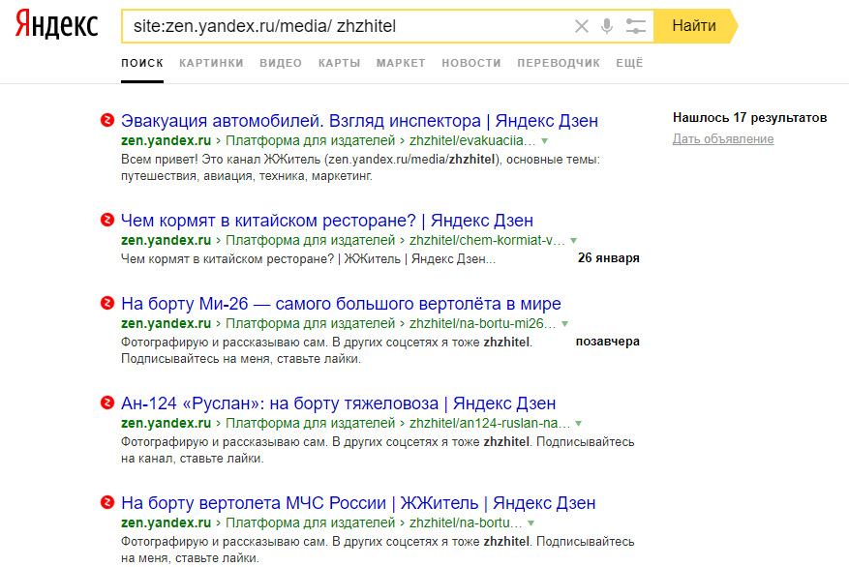Click zhzhitel/an124-ruslan-na… URL path
This screenshot has height=567, width=849.
(x=490, y=423)
